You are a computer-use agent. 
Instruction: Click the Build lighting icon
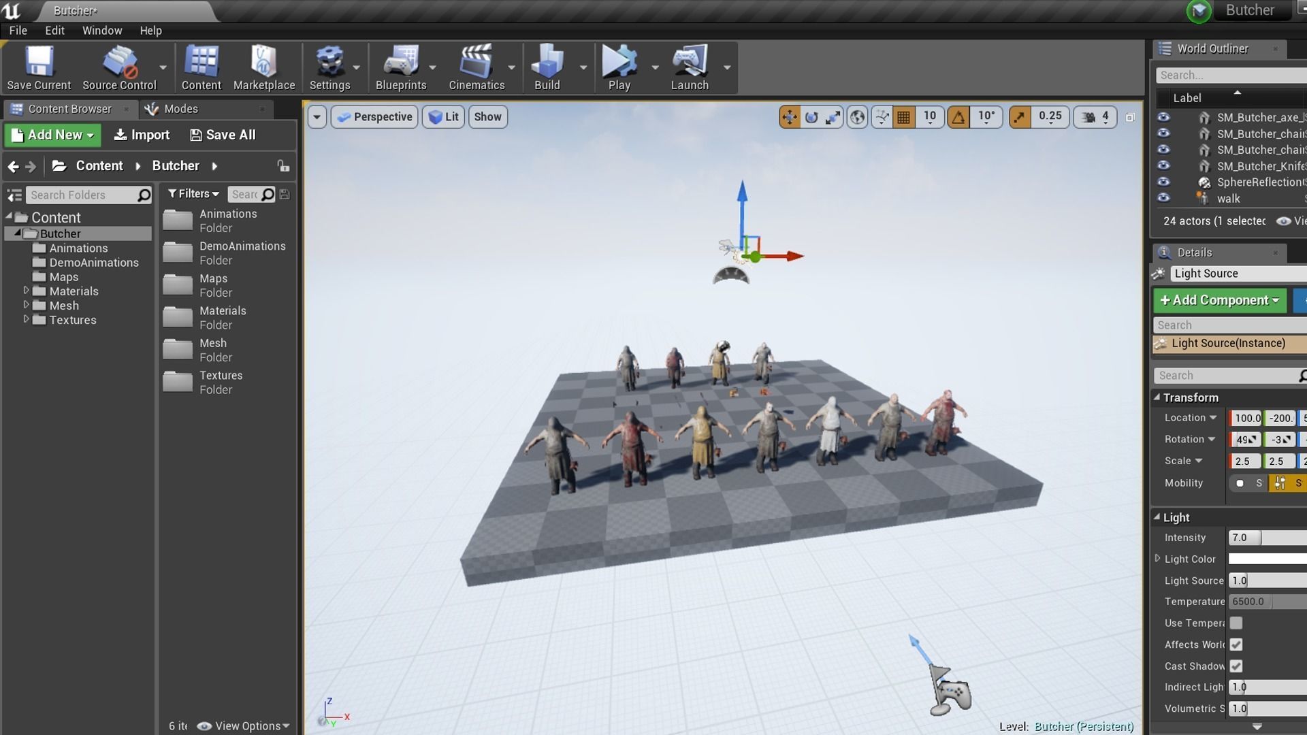[x=547, y=62]
